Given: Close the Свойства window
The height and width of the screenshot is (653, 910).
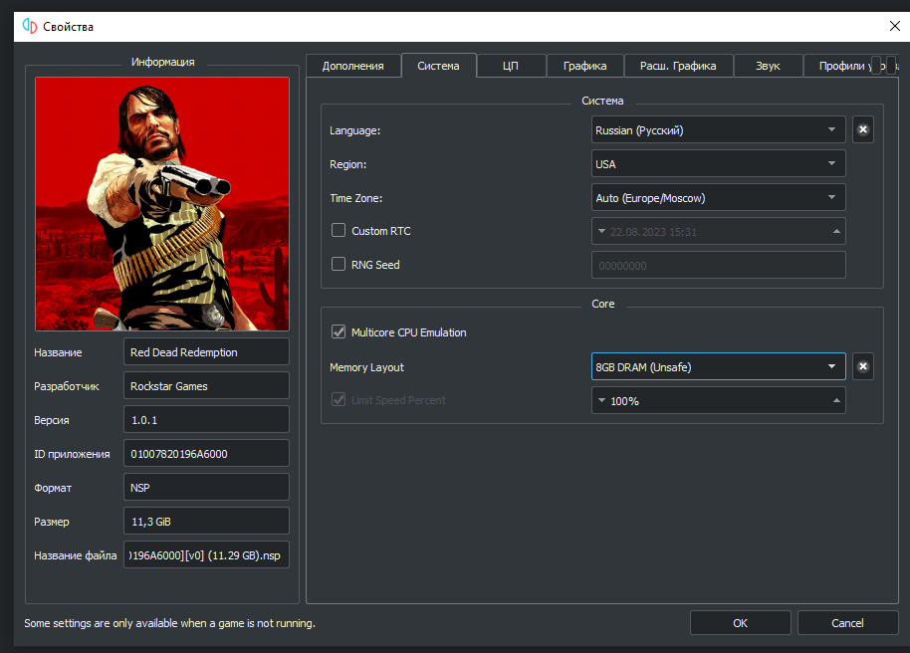Looking at the screenshot, I should point(894,26).
